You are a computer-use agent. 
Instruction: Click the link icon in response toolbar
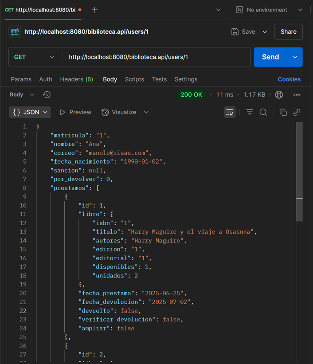[x=297, y=112]
